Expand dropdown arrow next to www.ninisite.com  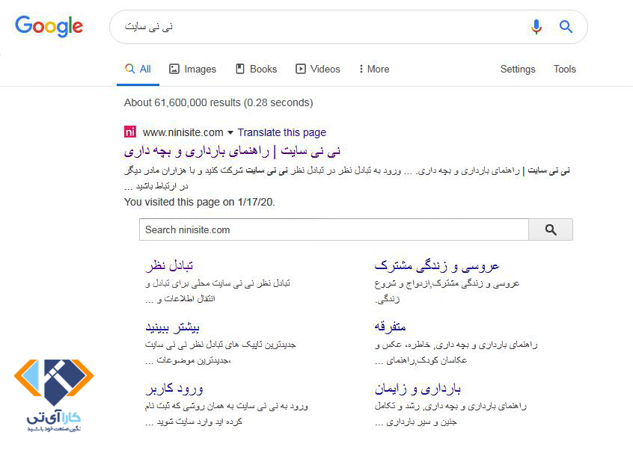click(230, 132)
